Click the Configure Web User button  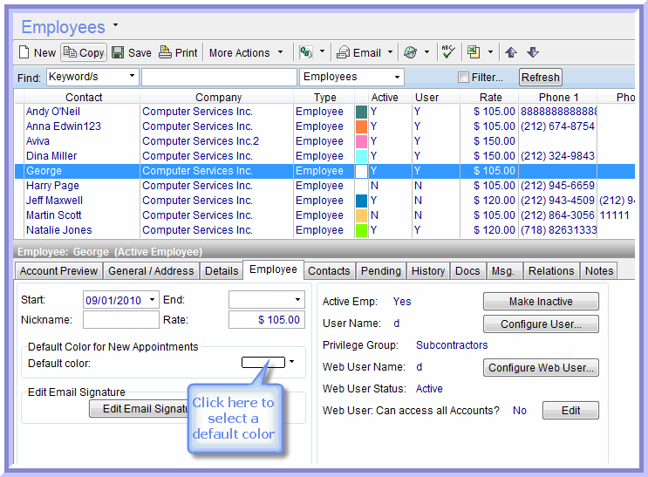pyautogui.click(x=541, y=368)
